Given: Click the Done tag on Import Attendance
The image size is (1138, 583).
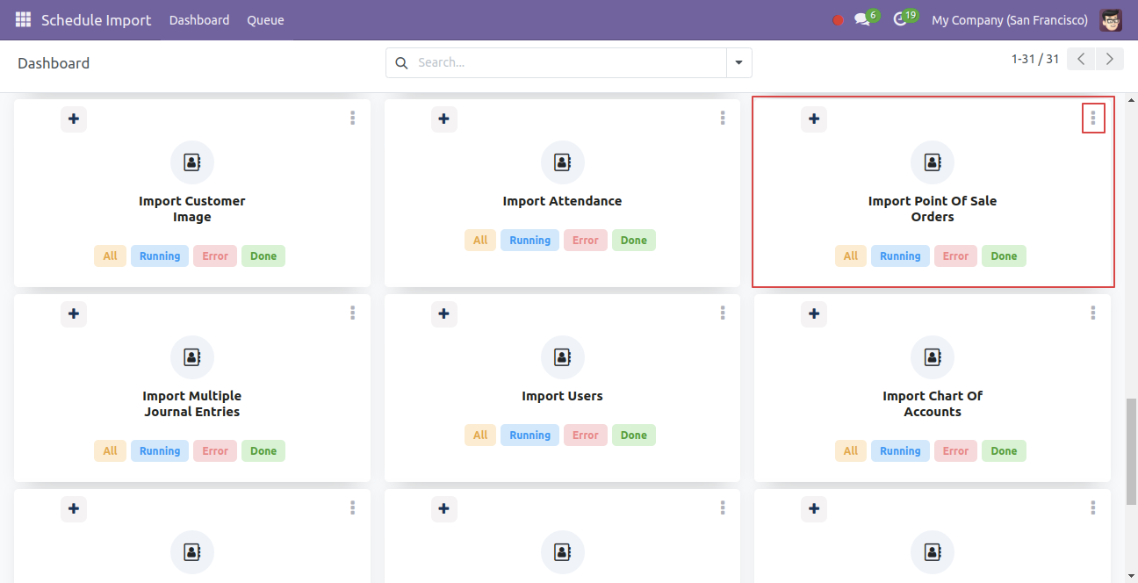Looking at the screenshot, I should coord(634,241).
